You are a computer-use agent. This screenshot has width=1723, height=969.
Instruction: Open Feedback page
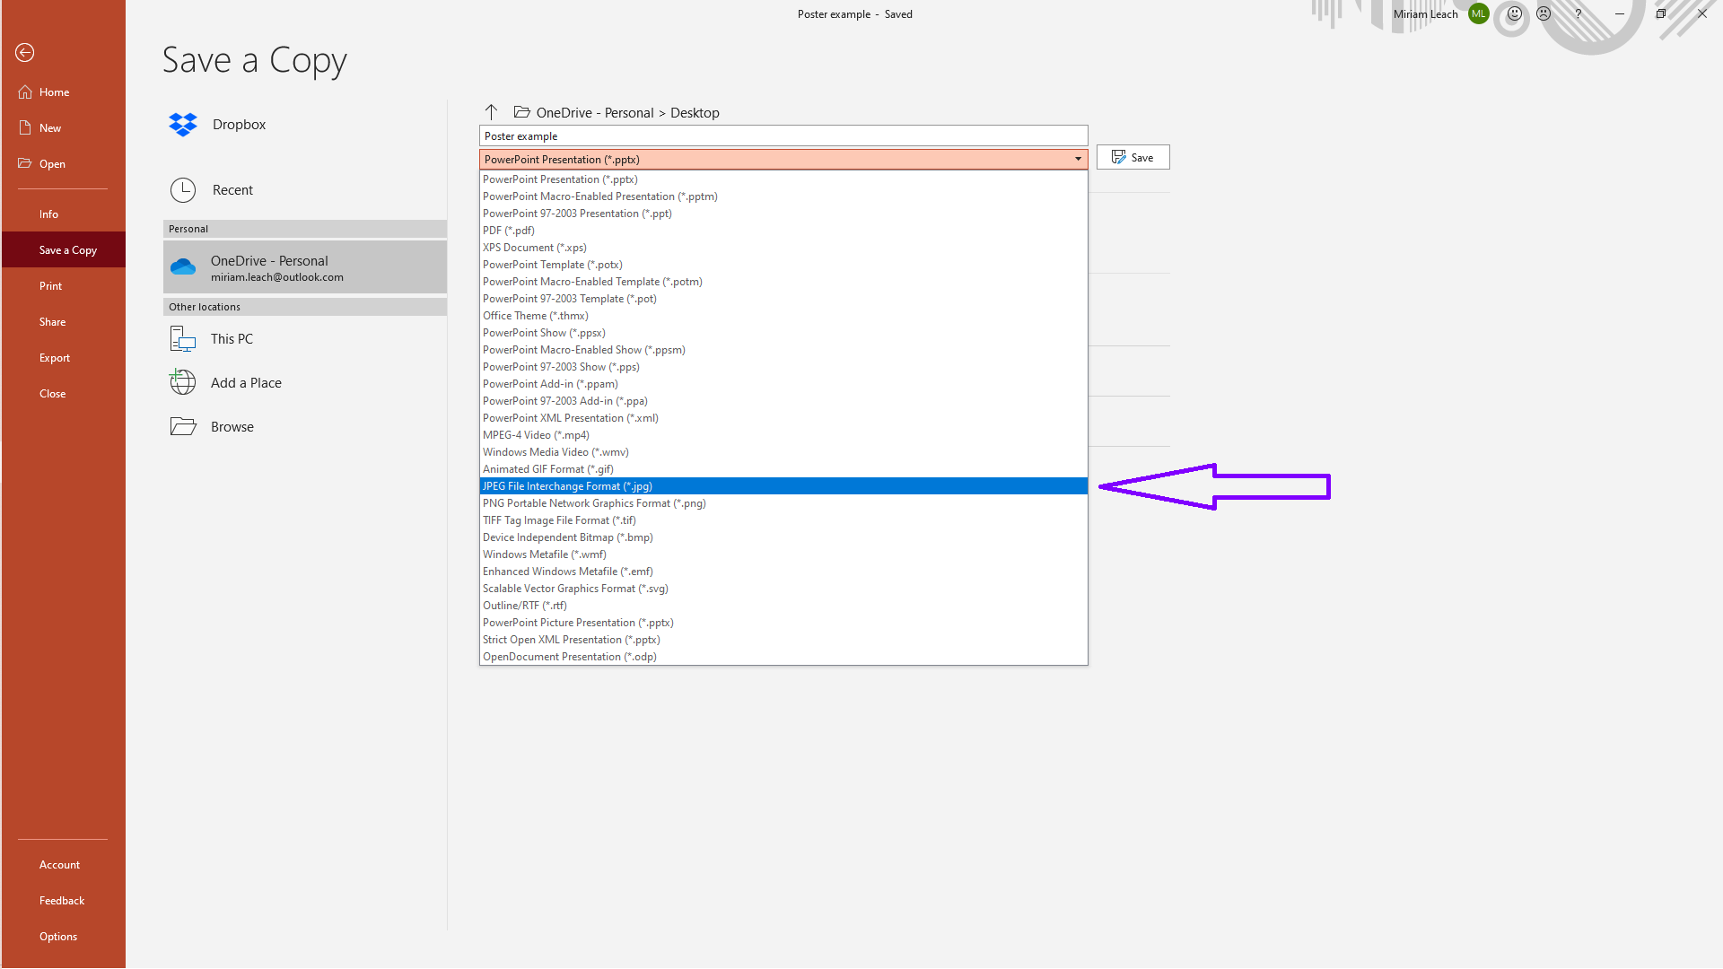(x=63, y=901)
